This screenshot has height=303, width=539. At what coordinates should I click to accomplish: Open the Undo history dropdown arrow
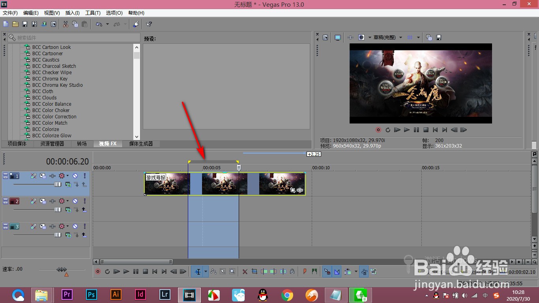107,24
